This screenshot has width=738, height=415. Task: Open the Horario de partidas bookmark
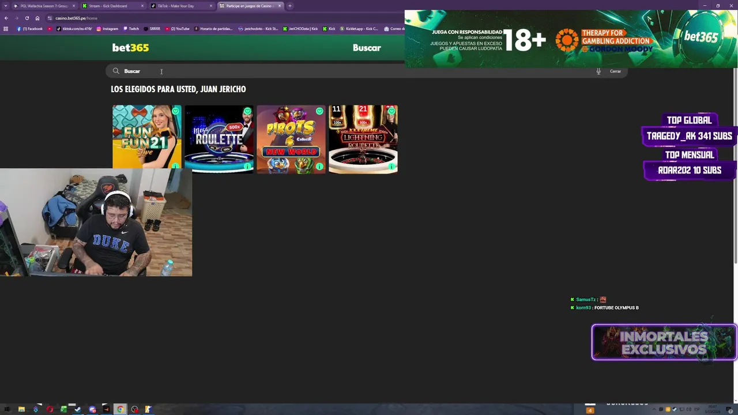[x=213, y=29]
